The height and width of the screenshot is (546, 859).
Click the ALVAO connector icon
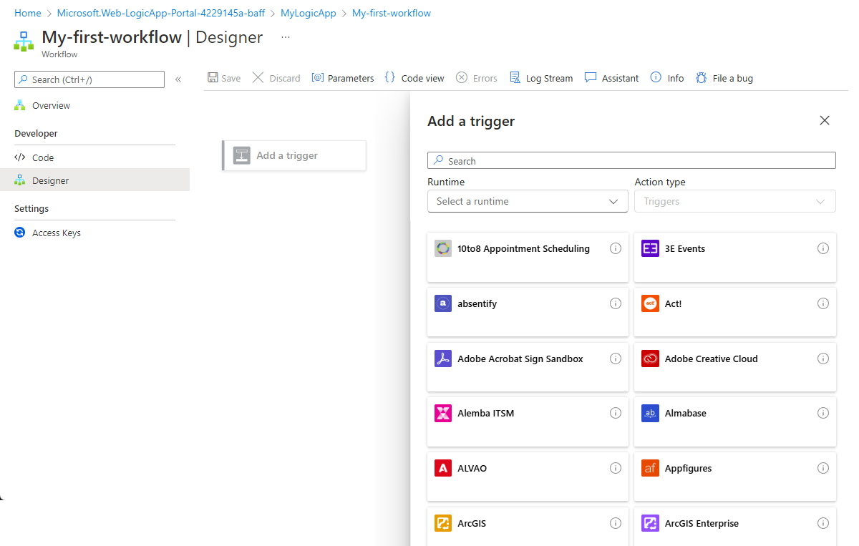point(443,468)
